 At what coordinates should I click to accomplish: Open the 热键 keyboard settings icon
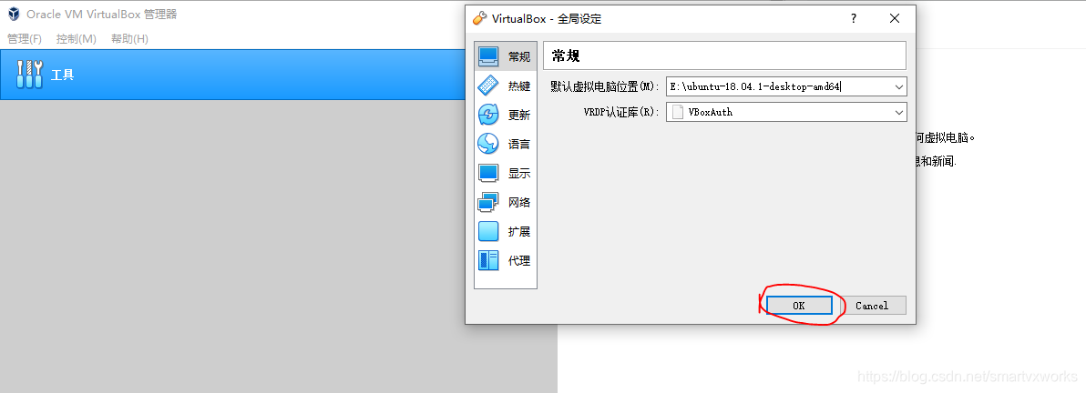[488, 86]
